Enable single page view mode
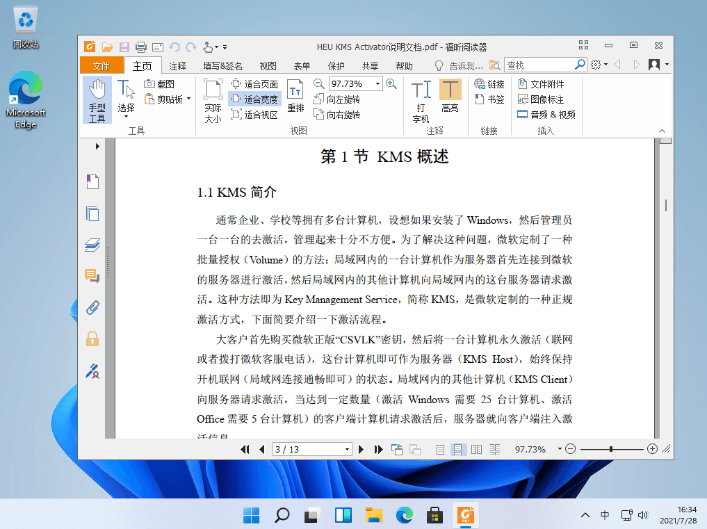The image size is (707, 529). 441,449
